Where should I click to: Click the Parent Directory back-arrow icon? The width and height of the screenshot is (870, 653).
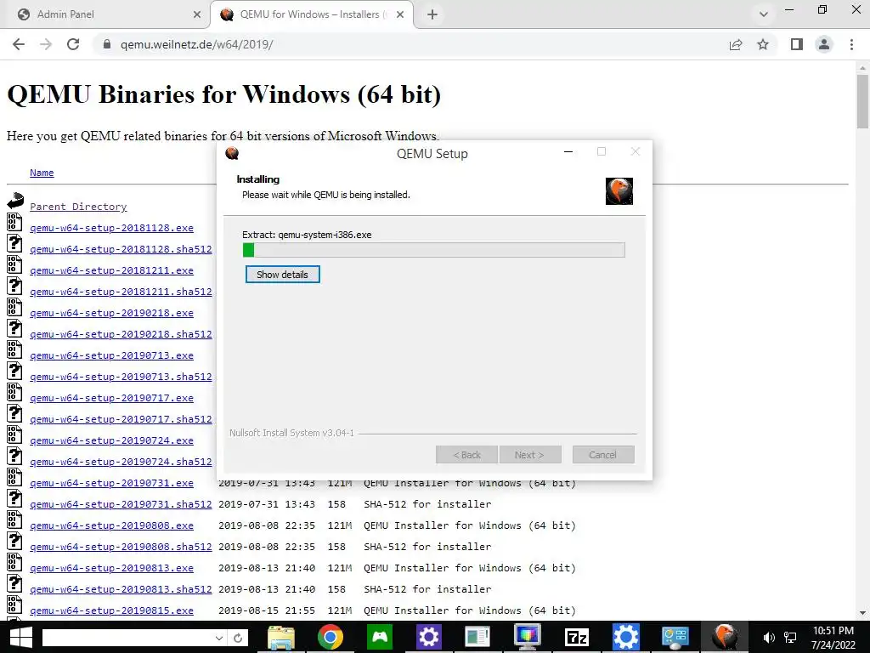(15, 201)
